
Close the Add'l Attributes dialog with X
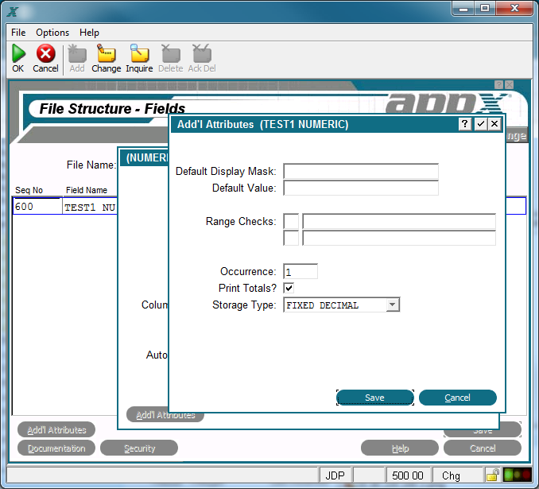point(494,124)
